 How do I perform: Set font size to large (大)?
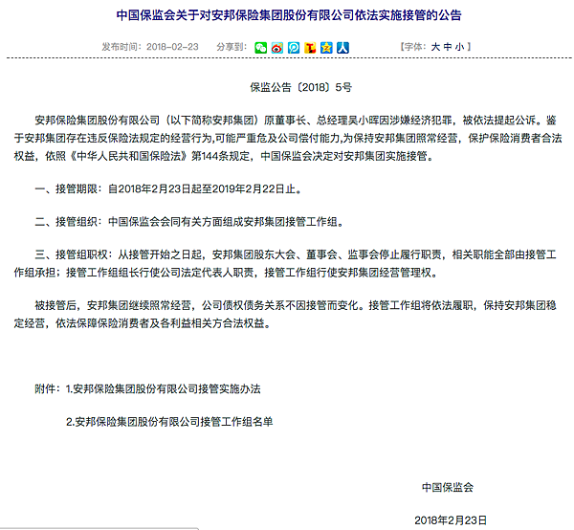click(x=435, y=47)
